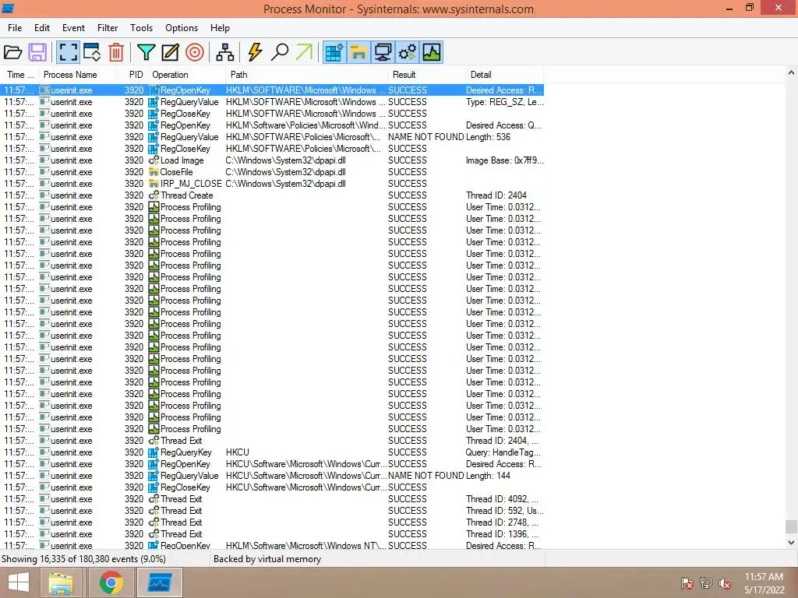Show the Process Tree icon
The height and width of the screenshot is (598, 798).
pos(224,52)
